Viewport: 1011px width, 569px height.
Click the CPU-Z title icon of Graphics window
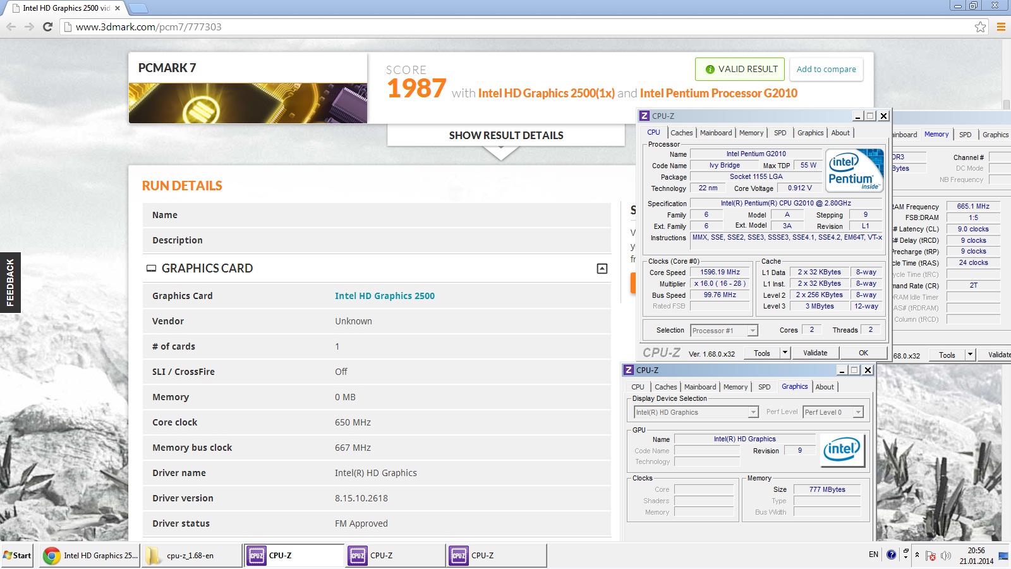point(629,370)
